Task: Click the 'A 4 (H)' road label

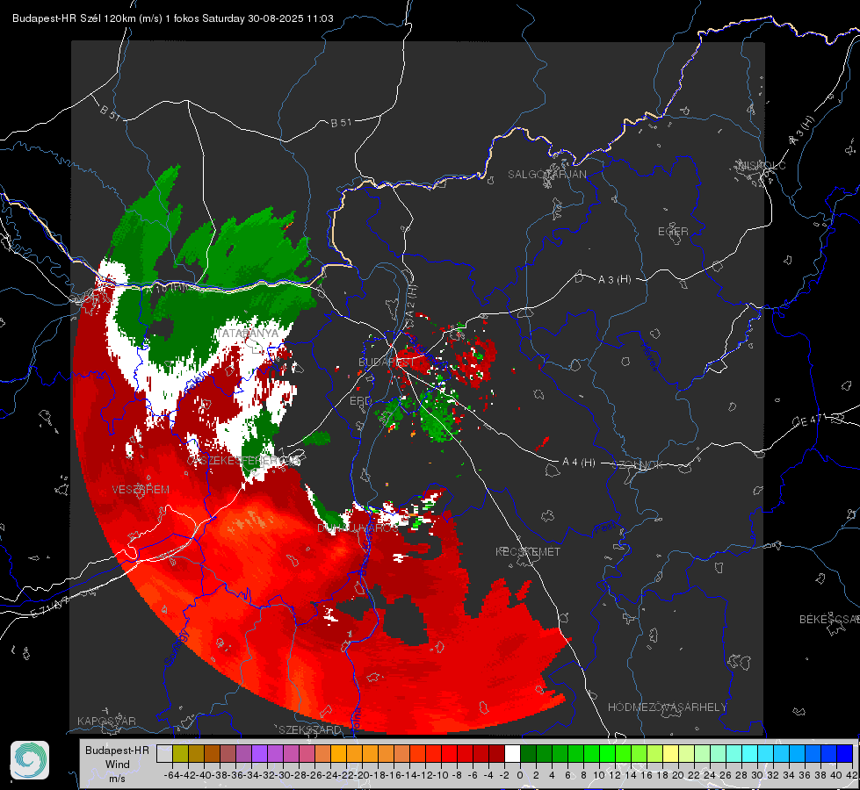Action: tap(579, 463)
